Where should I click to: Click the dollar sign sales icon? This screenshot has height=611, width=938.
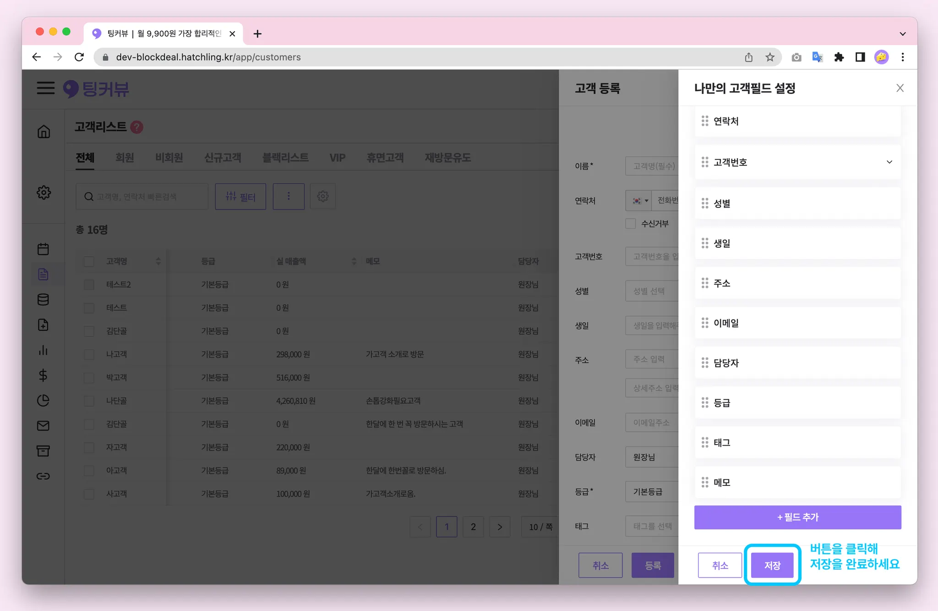[x=43, y=375]
